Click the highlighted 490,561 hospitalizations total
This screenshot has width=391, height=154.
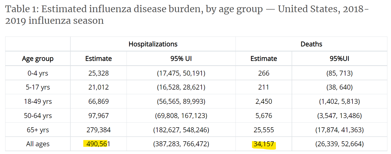pos(98,144)
